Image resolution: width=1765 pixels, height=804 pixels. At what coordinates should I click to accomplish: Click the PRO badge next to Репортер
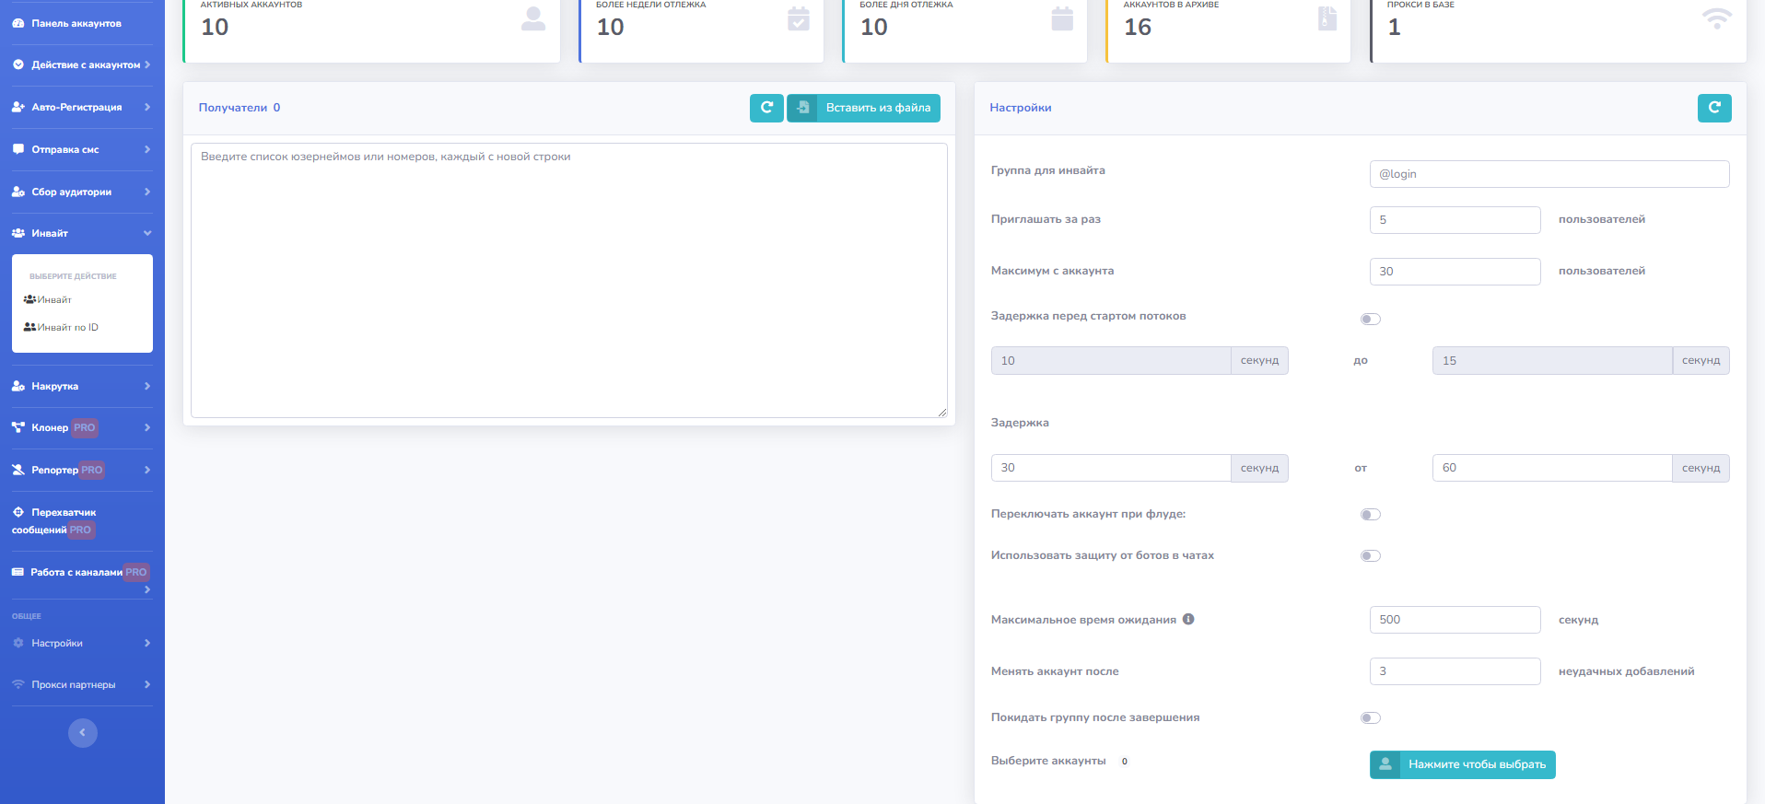pyautogui.click(x=92, y=470)
